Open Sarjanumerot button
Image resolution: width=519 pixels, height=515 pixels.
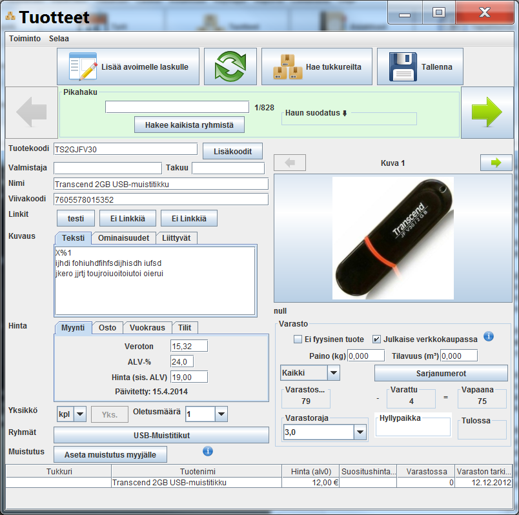[441, 373]
